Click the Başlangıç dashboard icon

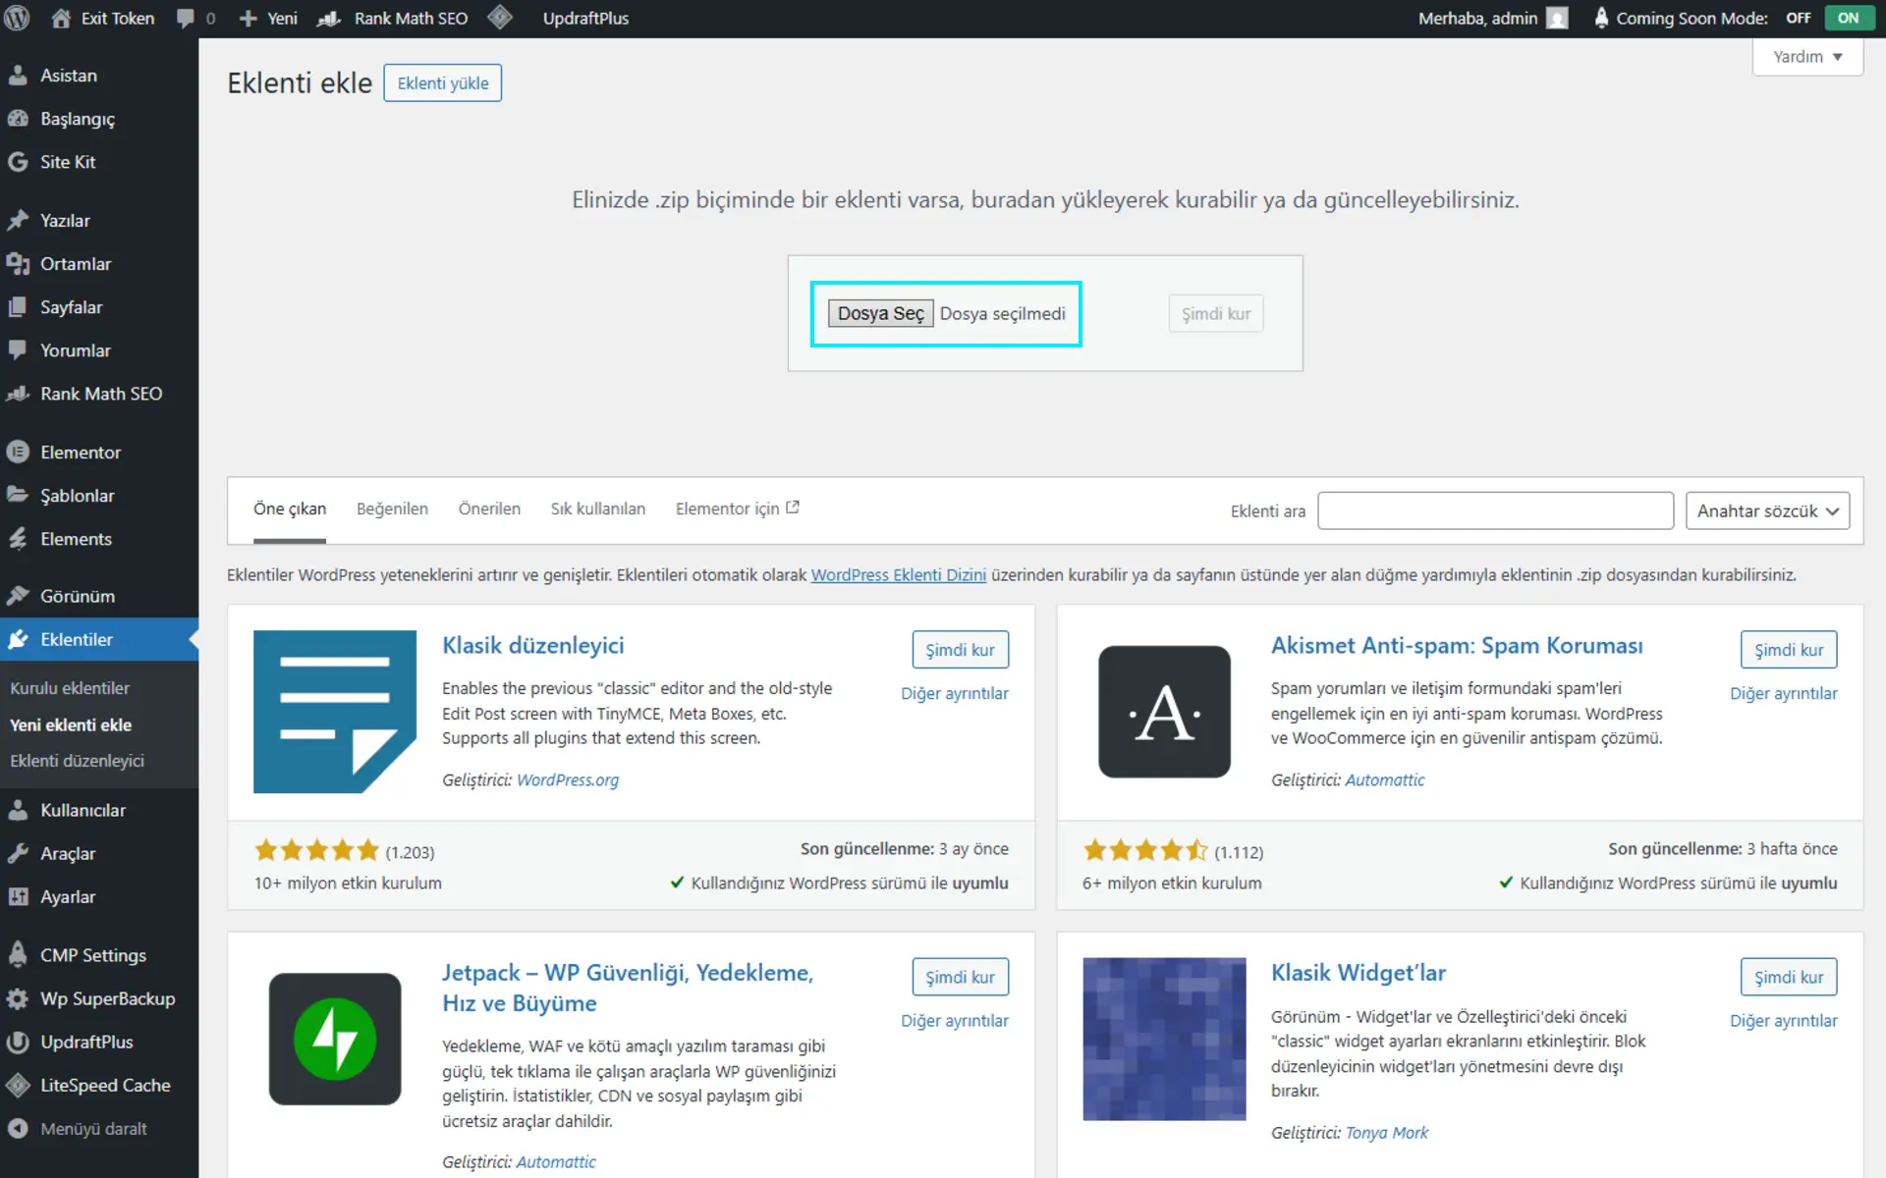[x=18, y=119]
